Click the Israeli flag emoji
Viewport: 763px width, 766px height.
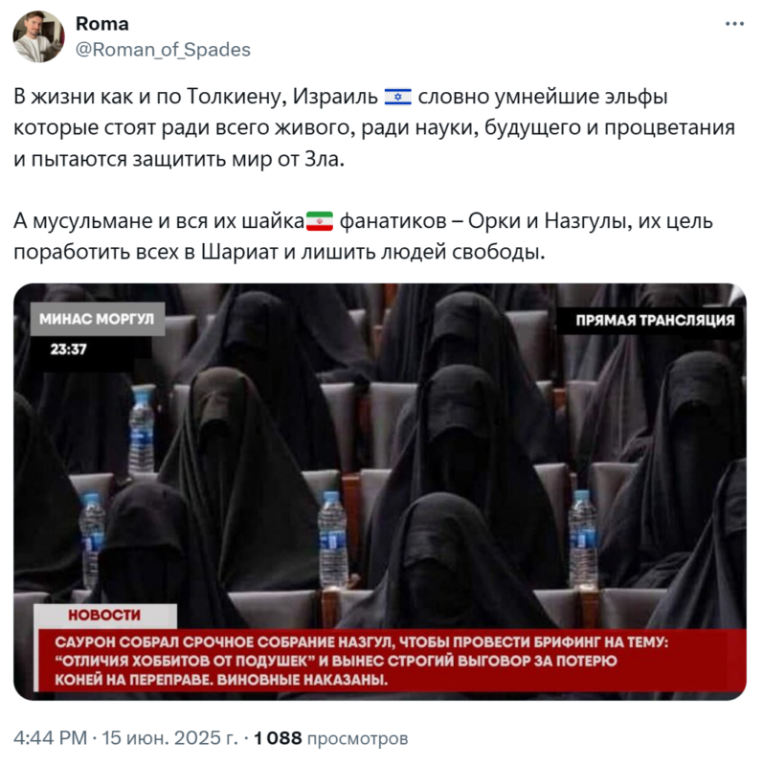point(397,97)
